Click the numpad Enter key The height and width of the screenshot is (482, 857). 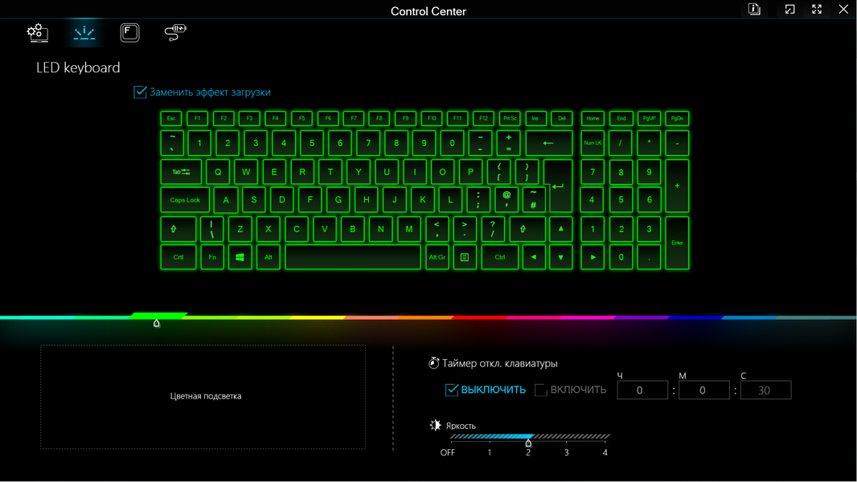(677, 243)
